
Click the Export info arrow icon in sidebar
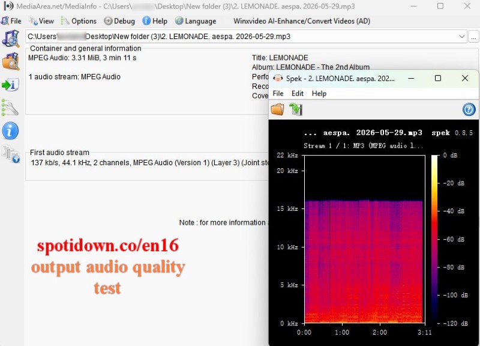coord(11,85)
